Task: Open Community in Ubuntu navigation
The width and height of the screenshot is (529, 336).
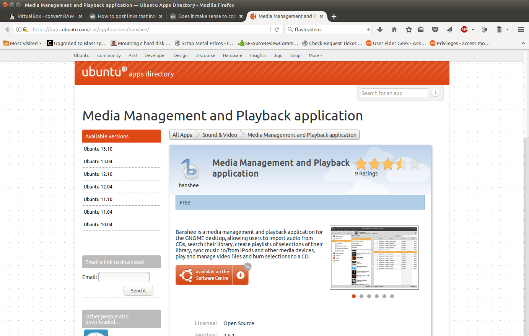Action: (109, 55)
